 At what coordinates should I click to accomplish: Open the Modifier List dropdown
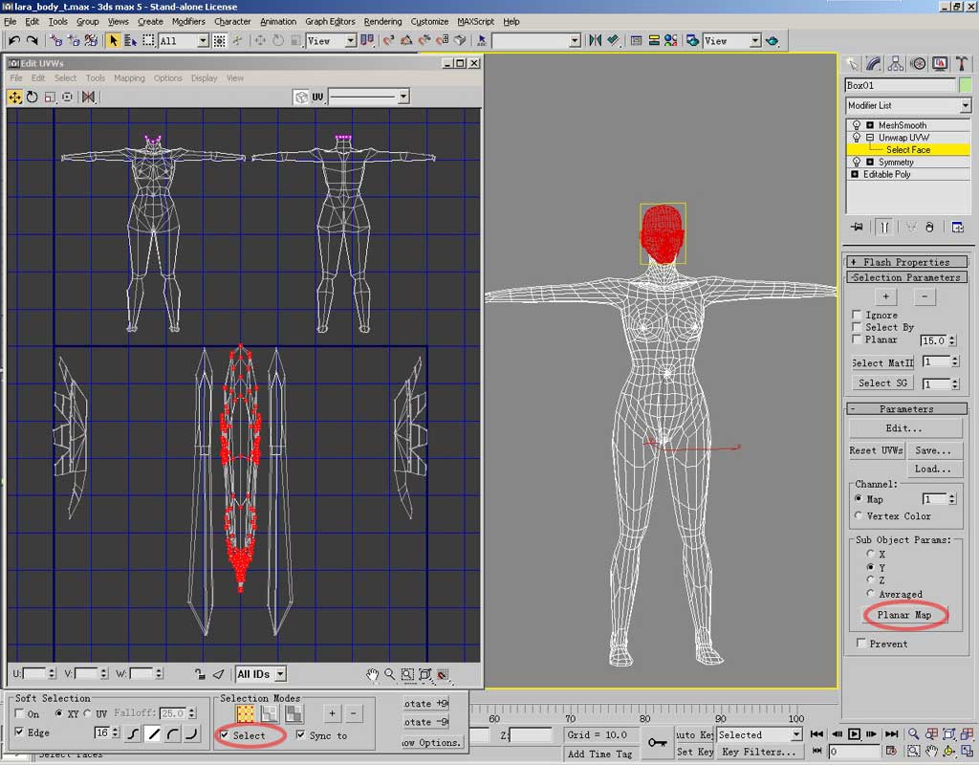(x=965, y=105)
